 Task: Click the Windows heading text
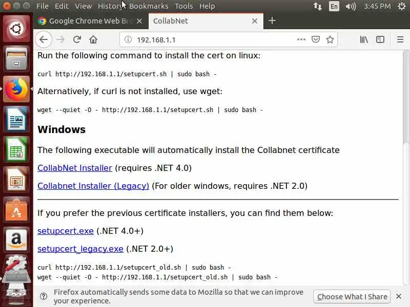[61, 129]
